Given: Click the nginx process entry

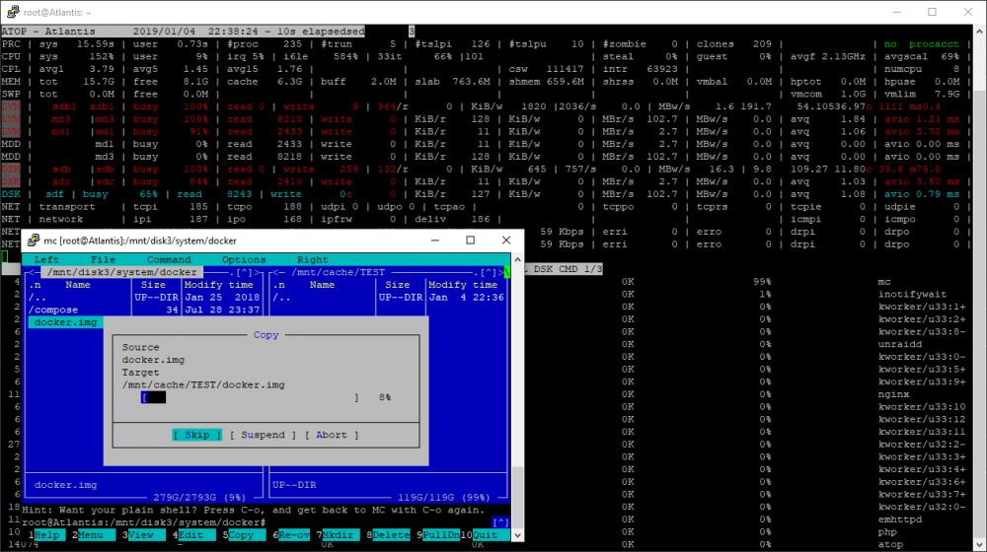Looking at the screenshot, I should coord(894,394).
